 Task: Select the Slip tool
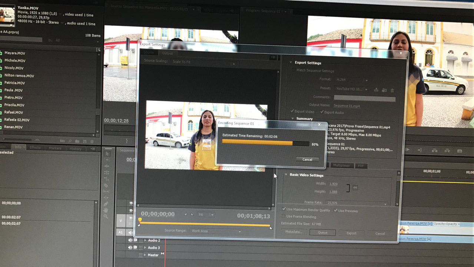[107, 191]
